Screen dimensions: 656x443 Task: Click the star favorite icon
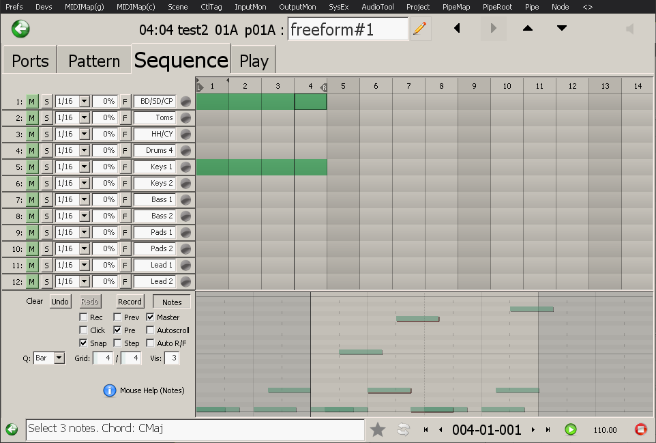pos(378,429)
